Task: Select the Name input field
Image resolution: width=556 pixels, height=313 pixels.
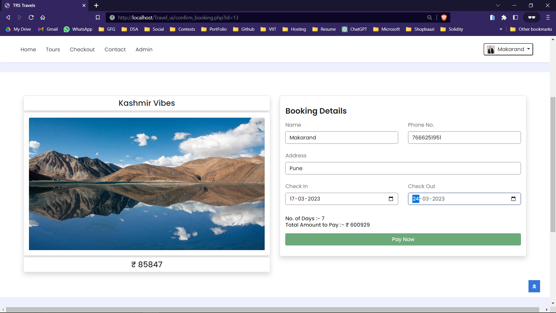Action: point(341,137)
